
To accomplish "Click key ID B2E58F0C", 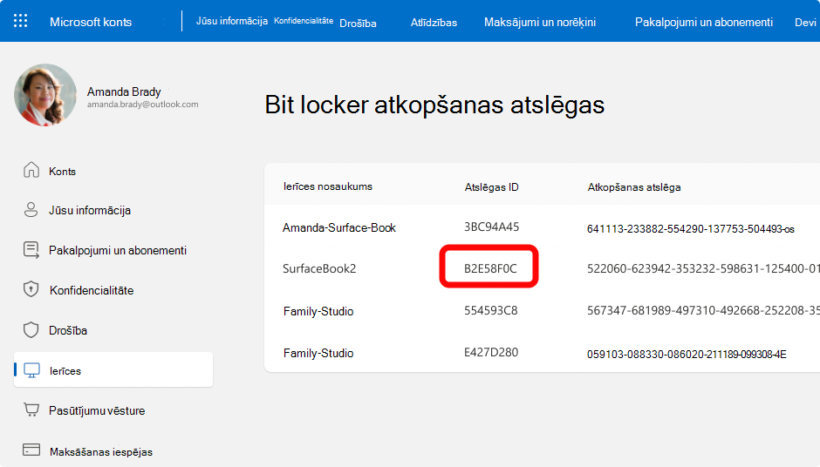I will pyautogui.click(x=490, y=268).
